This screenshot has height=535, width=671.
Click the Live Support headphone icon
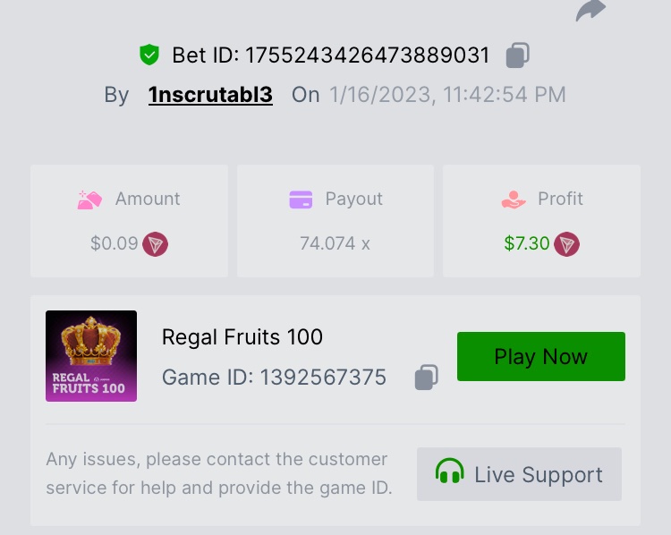pyautogui.click(x=449, y=473)
